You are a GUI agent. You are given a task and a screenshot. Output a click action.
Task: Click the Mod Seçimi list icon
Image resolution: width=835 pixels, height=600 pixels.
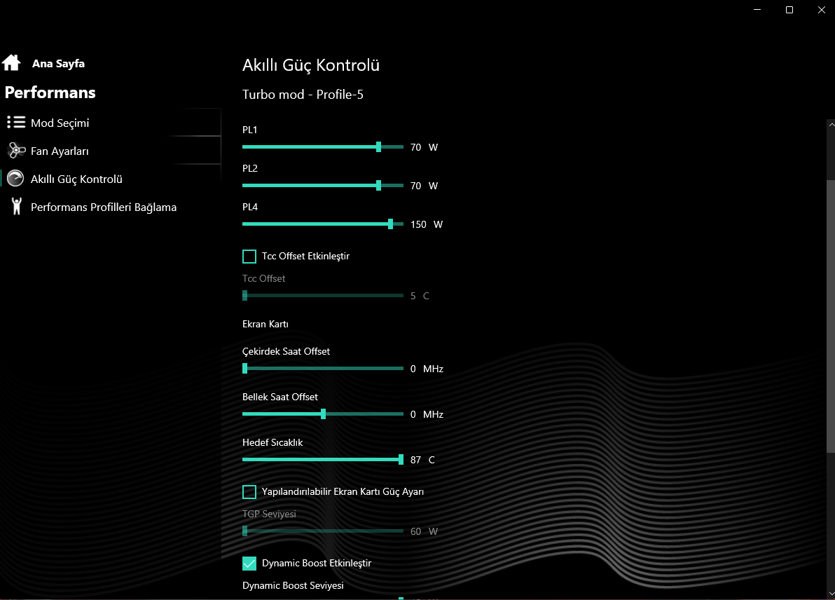(x=16, y=123)
